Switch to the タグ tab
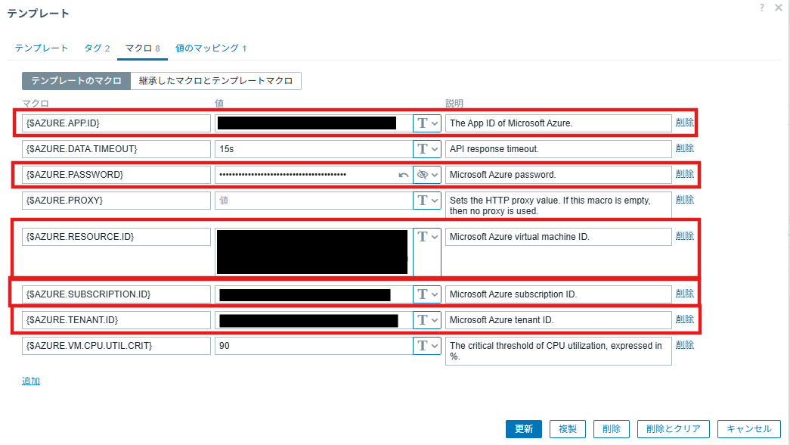Image resolution: width=790 pixels, height=445 pixels. [97, 48]
